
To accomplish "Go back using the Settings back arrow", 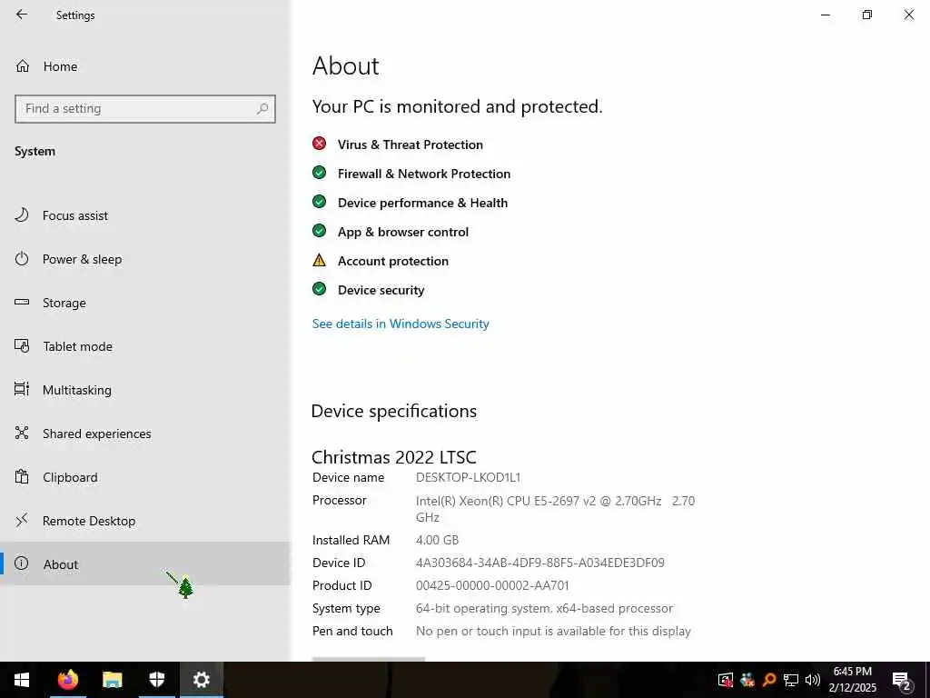I will point(22,15).
